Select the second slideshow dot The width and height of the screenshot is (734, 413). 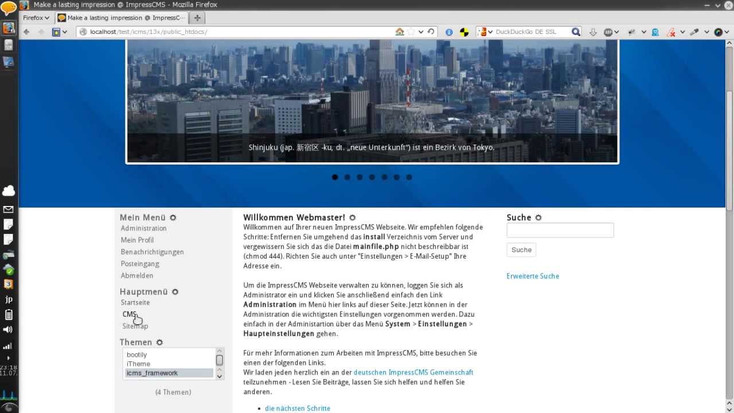pos(348,177)
